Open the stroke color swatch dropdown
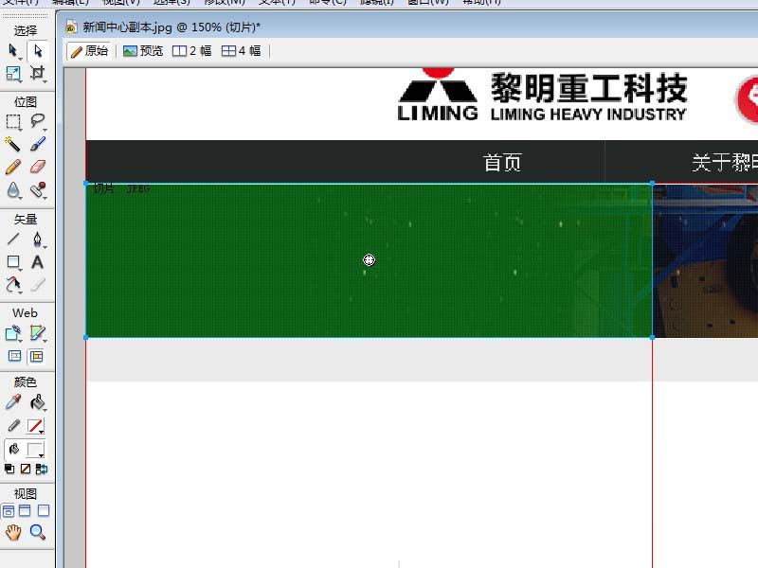Image resolution: width=758 pixels, height=568 pixels. pos(38,427)
